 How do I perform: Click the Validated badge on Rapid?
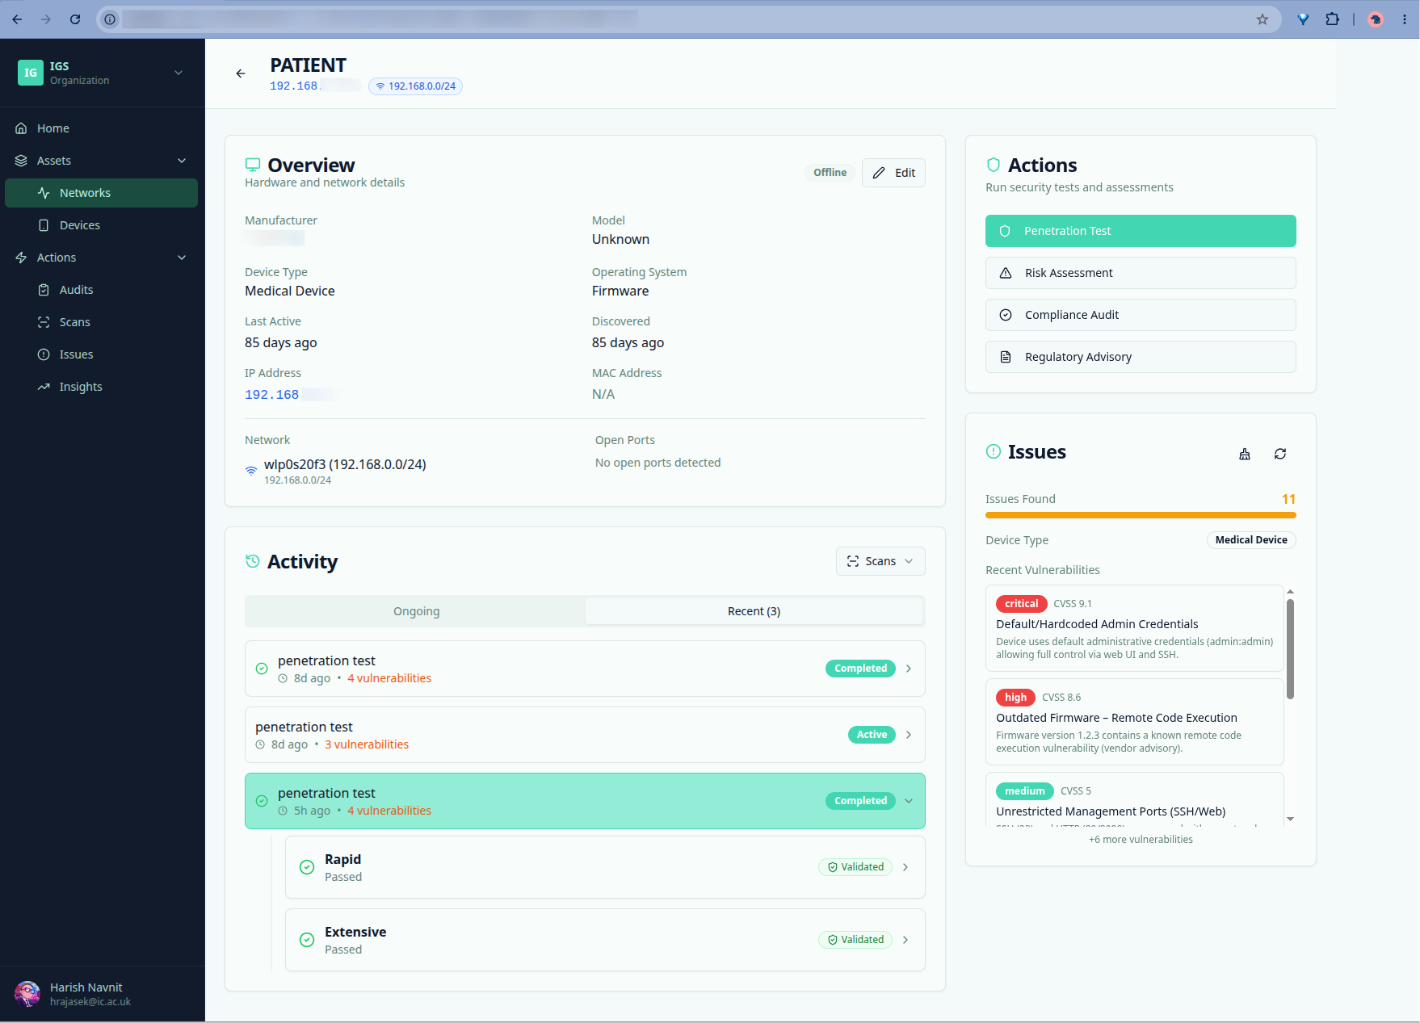[x=855, y=867]
